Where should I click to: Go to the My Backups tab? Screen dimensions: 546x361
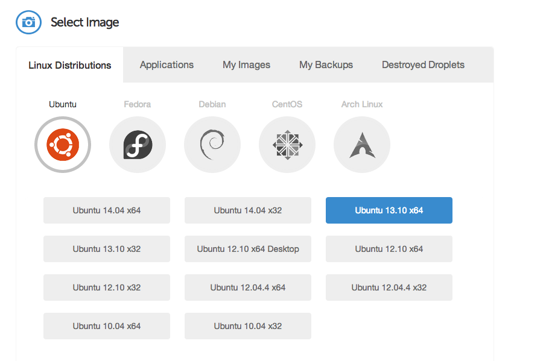(x=326, y=64)
